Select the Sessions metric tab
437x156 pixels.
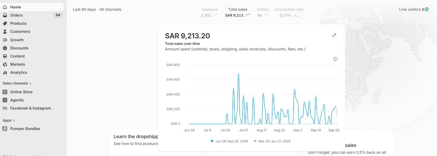tap(210, 12)
